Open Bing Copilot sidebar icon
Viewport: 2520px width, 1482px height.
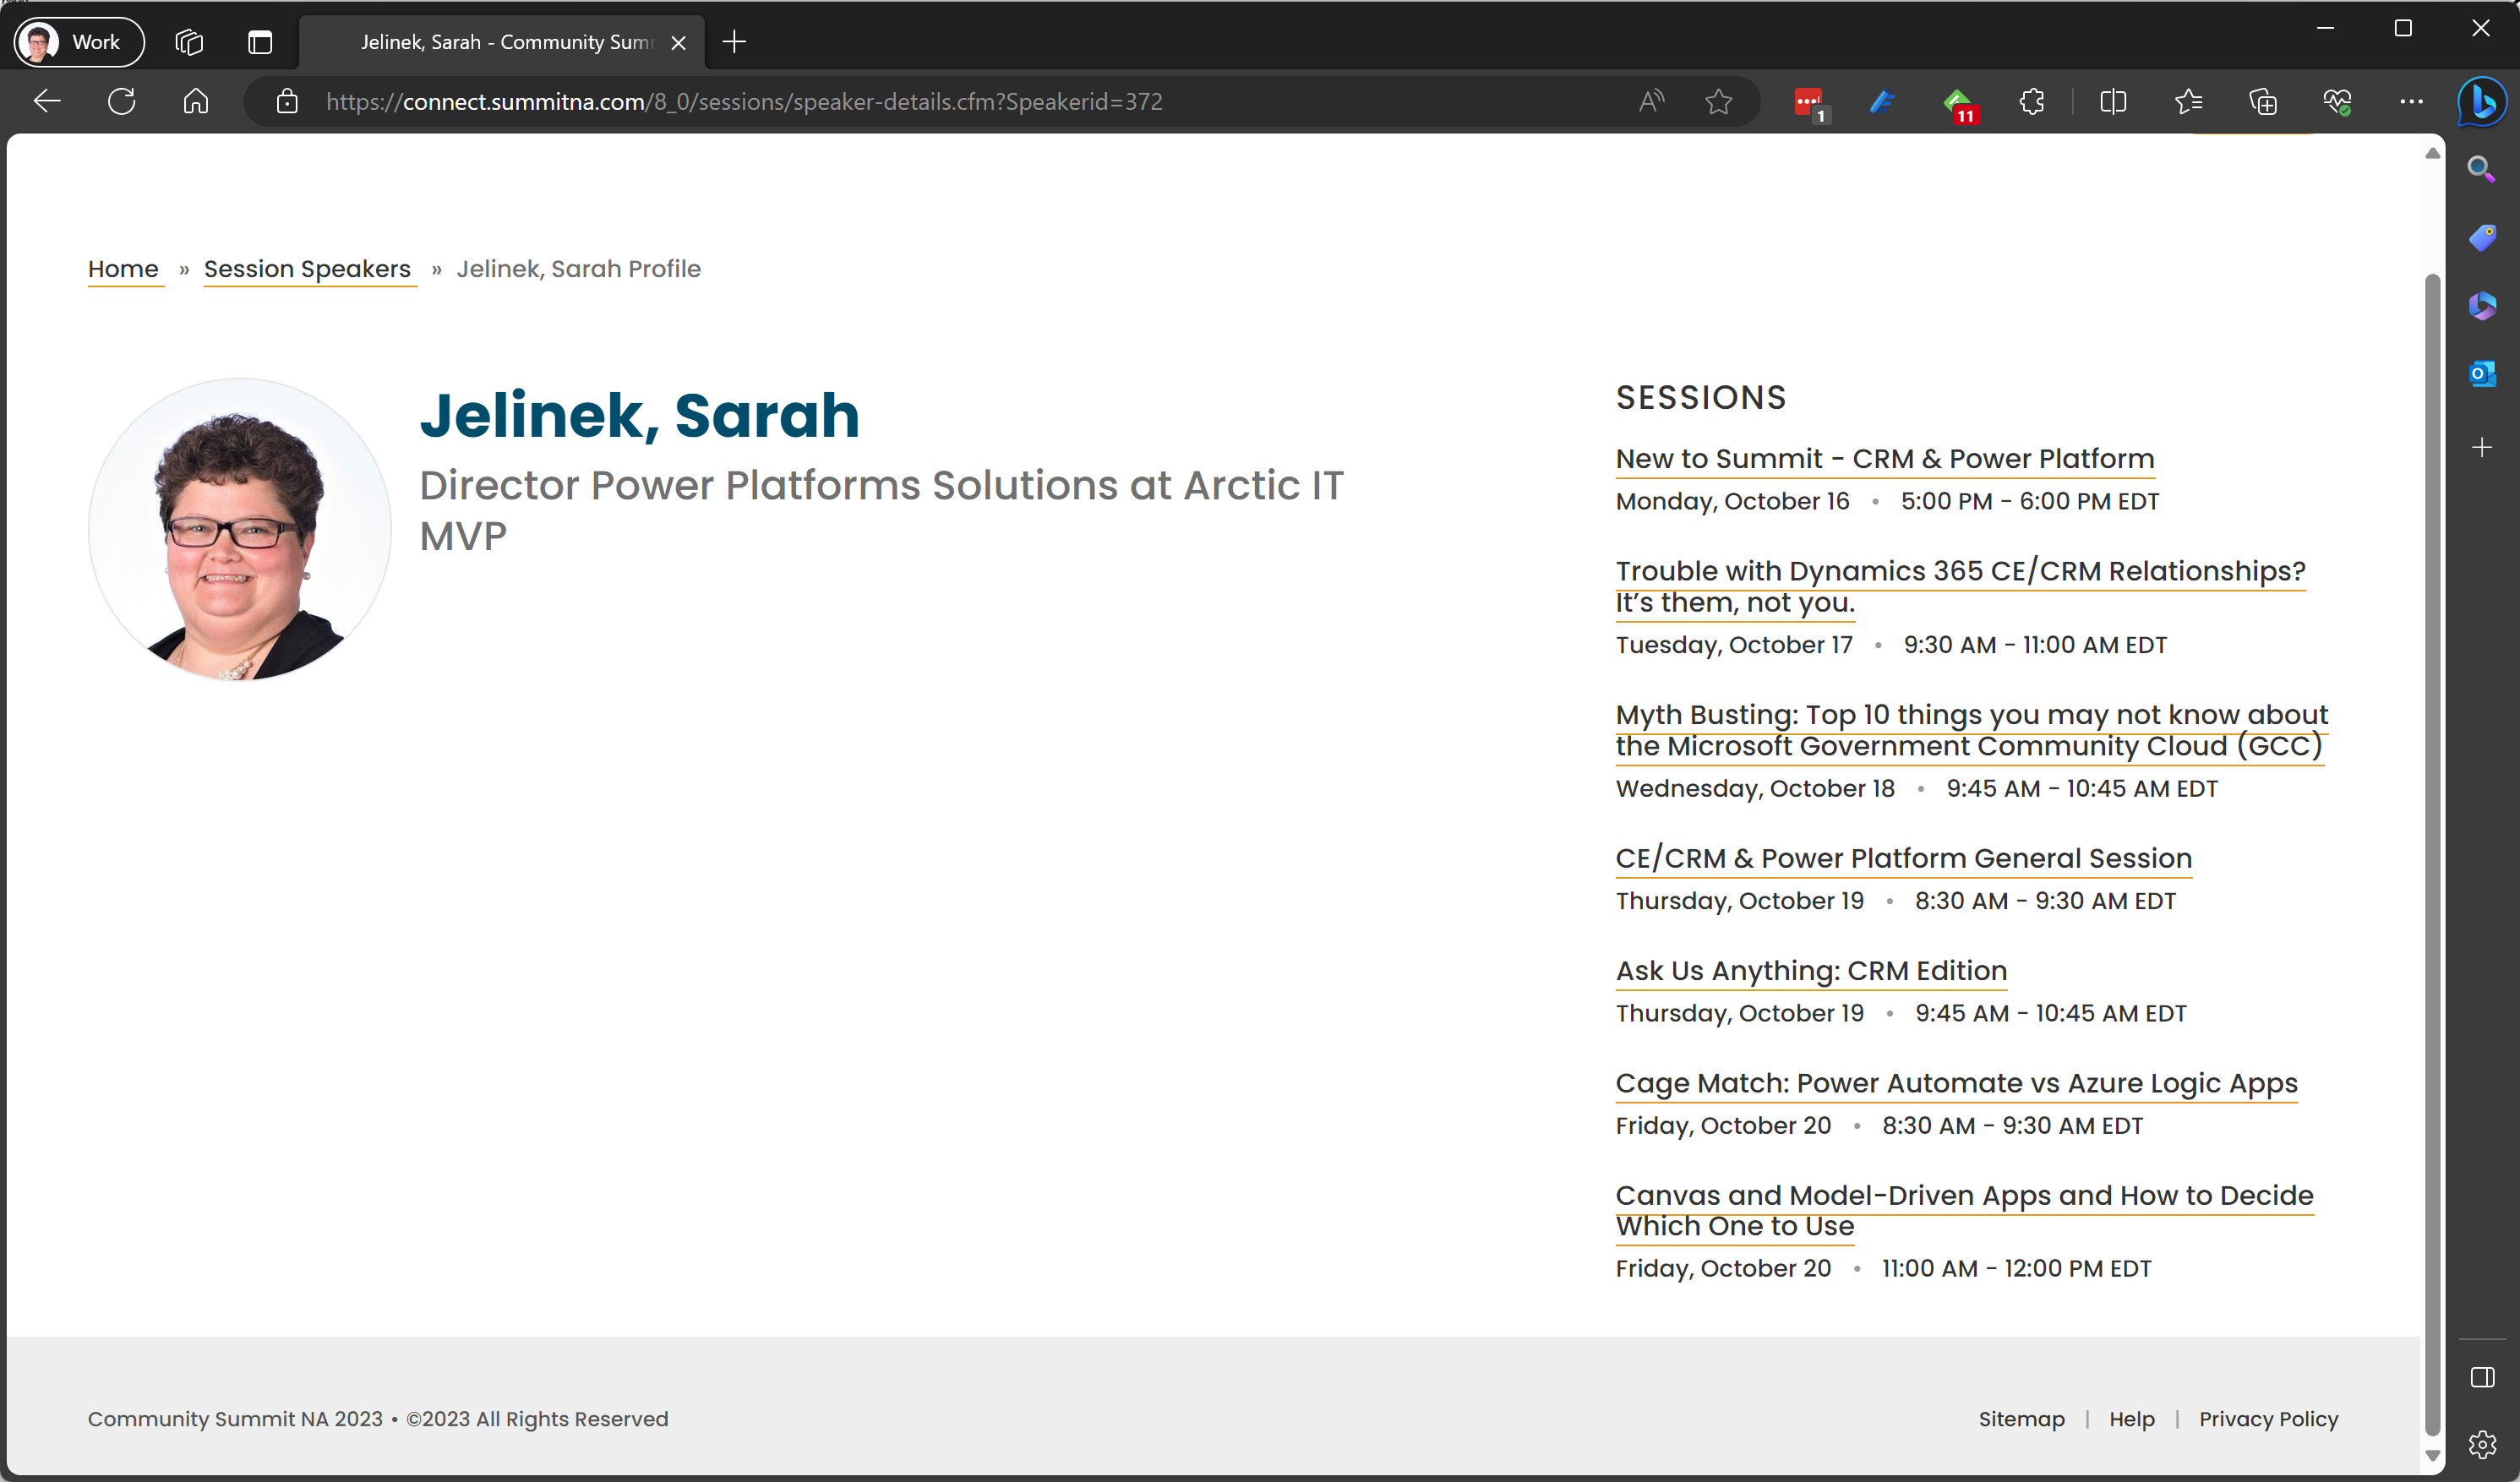2482,101
